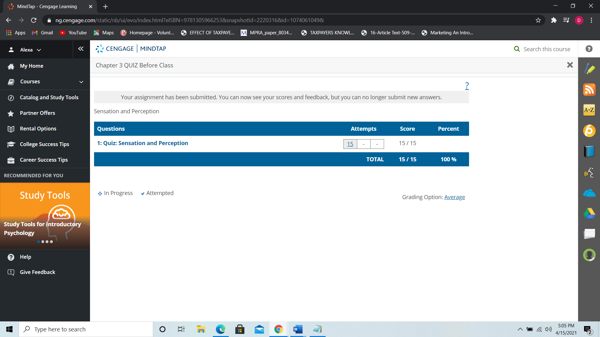The width and height of the screenshot is (600, 337).
Task: Open the Google Drive icon
Action: (x=589, y=213)
